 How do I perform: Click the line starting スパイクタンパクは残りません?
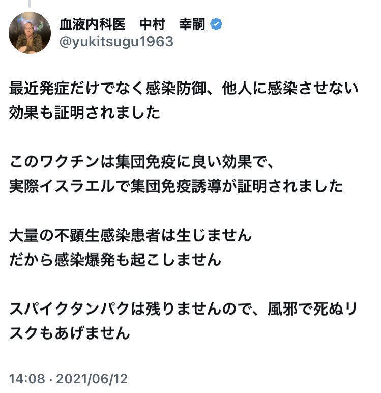click(x=183, y=309)
